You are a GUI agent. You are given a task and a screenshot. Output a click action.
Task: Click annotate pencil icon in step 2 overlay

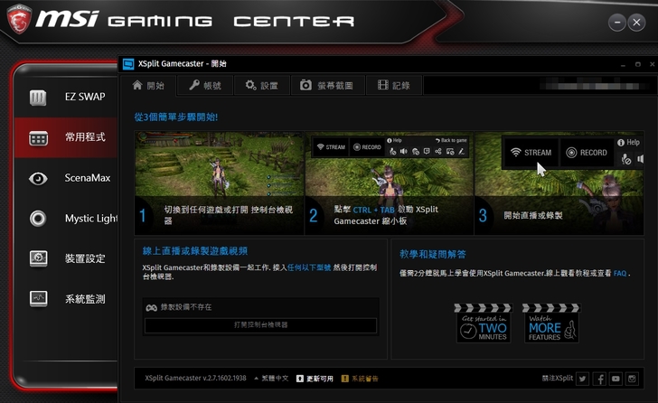tap(461, 152)
